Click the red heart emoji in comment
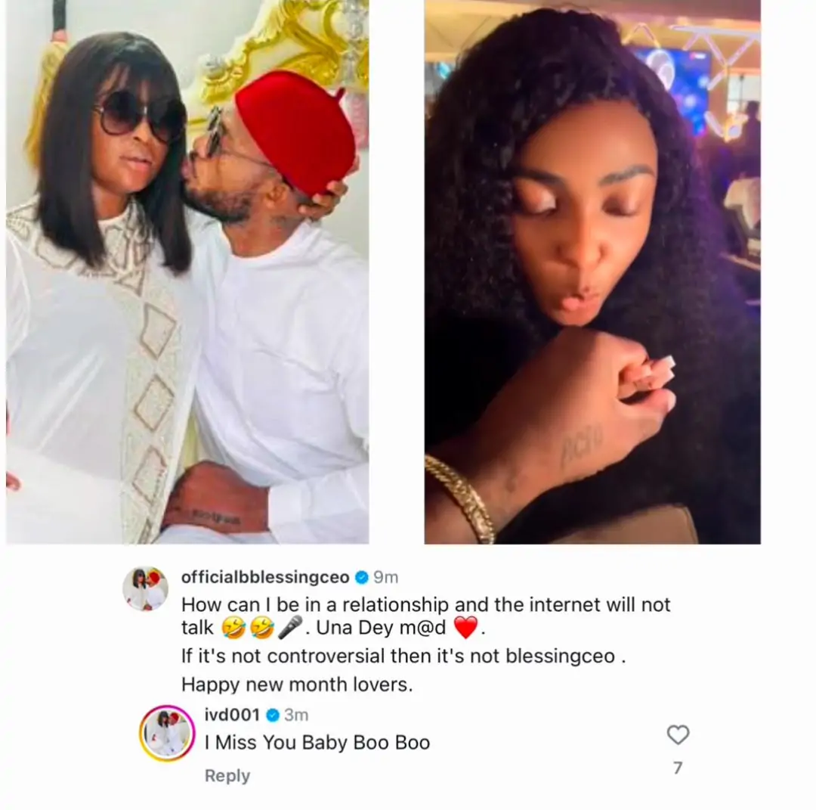Viewport: 816px width, 810px height. coord(465,628)
